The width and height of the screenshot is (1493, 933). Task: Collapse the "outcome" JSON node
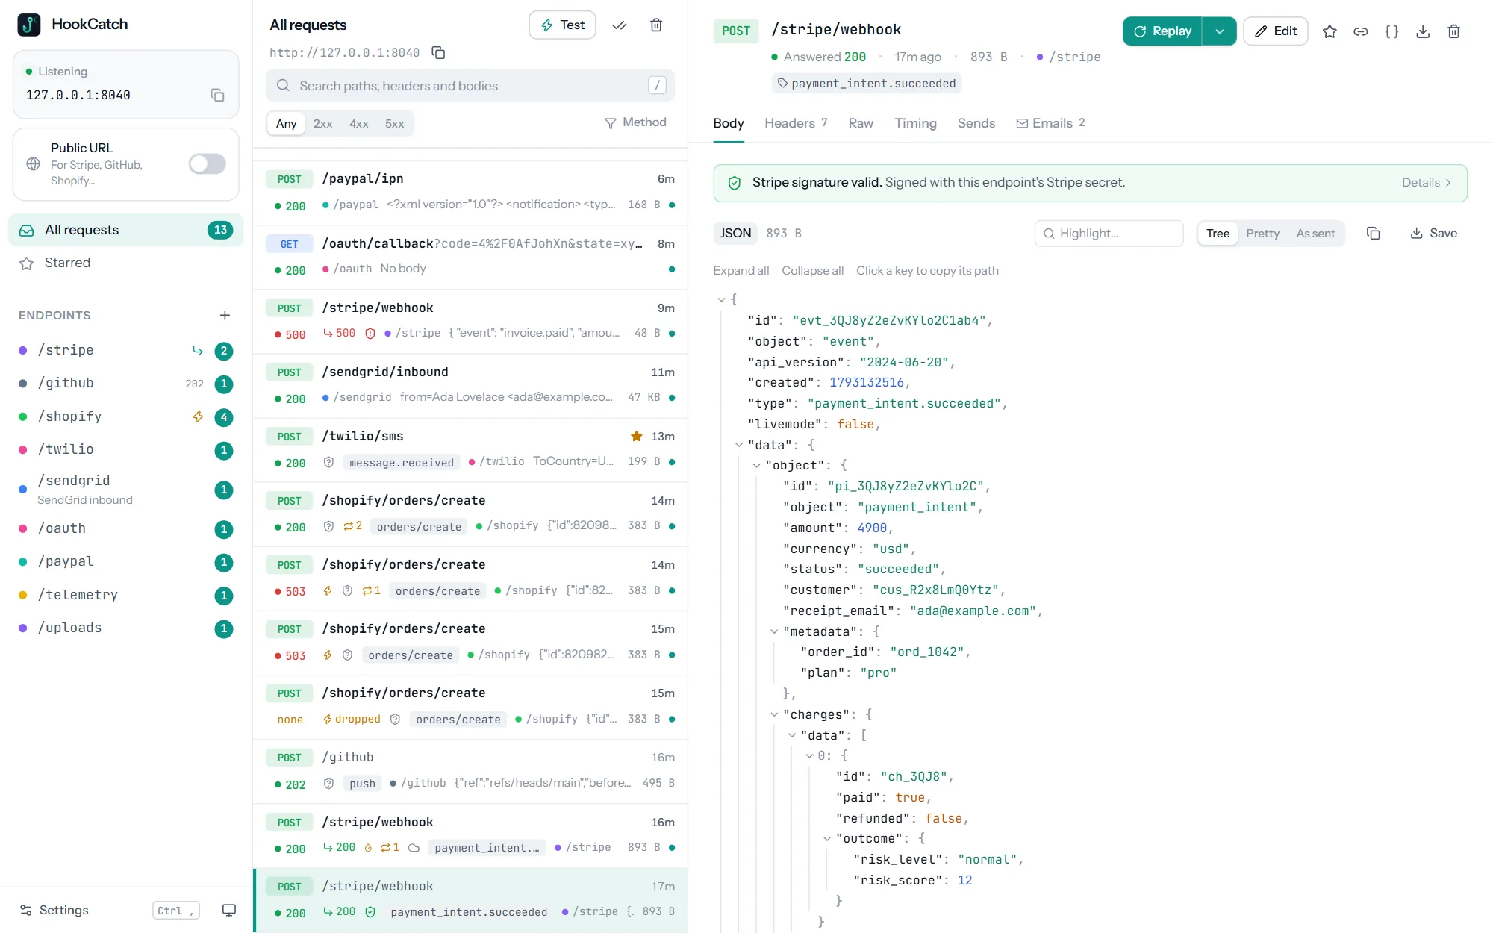click(x=827, y=839)
